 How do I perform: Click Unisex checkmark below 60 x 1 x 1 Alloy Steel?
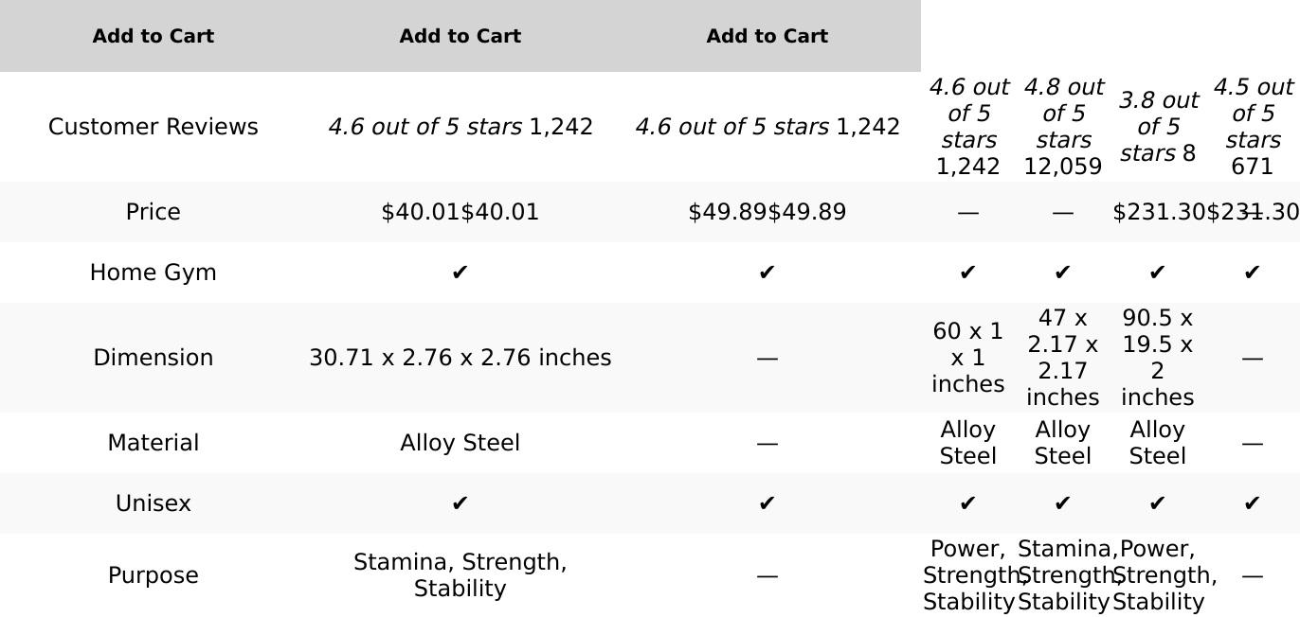[x=967, y=503]
